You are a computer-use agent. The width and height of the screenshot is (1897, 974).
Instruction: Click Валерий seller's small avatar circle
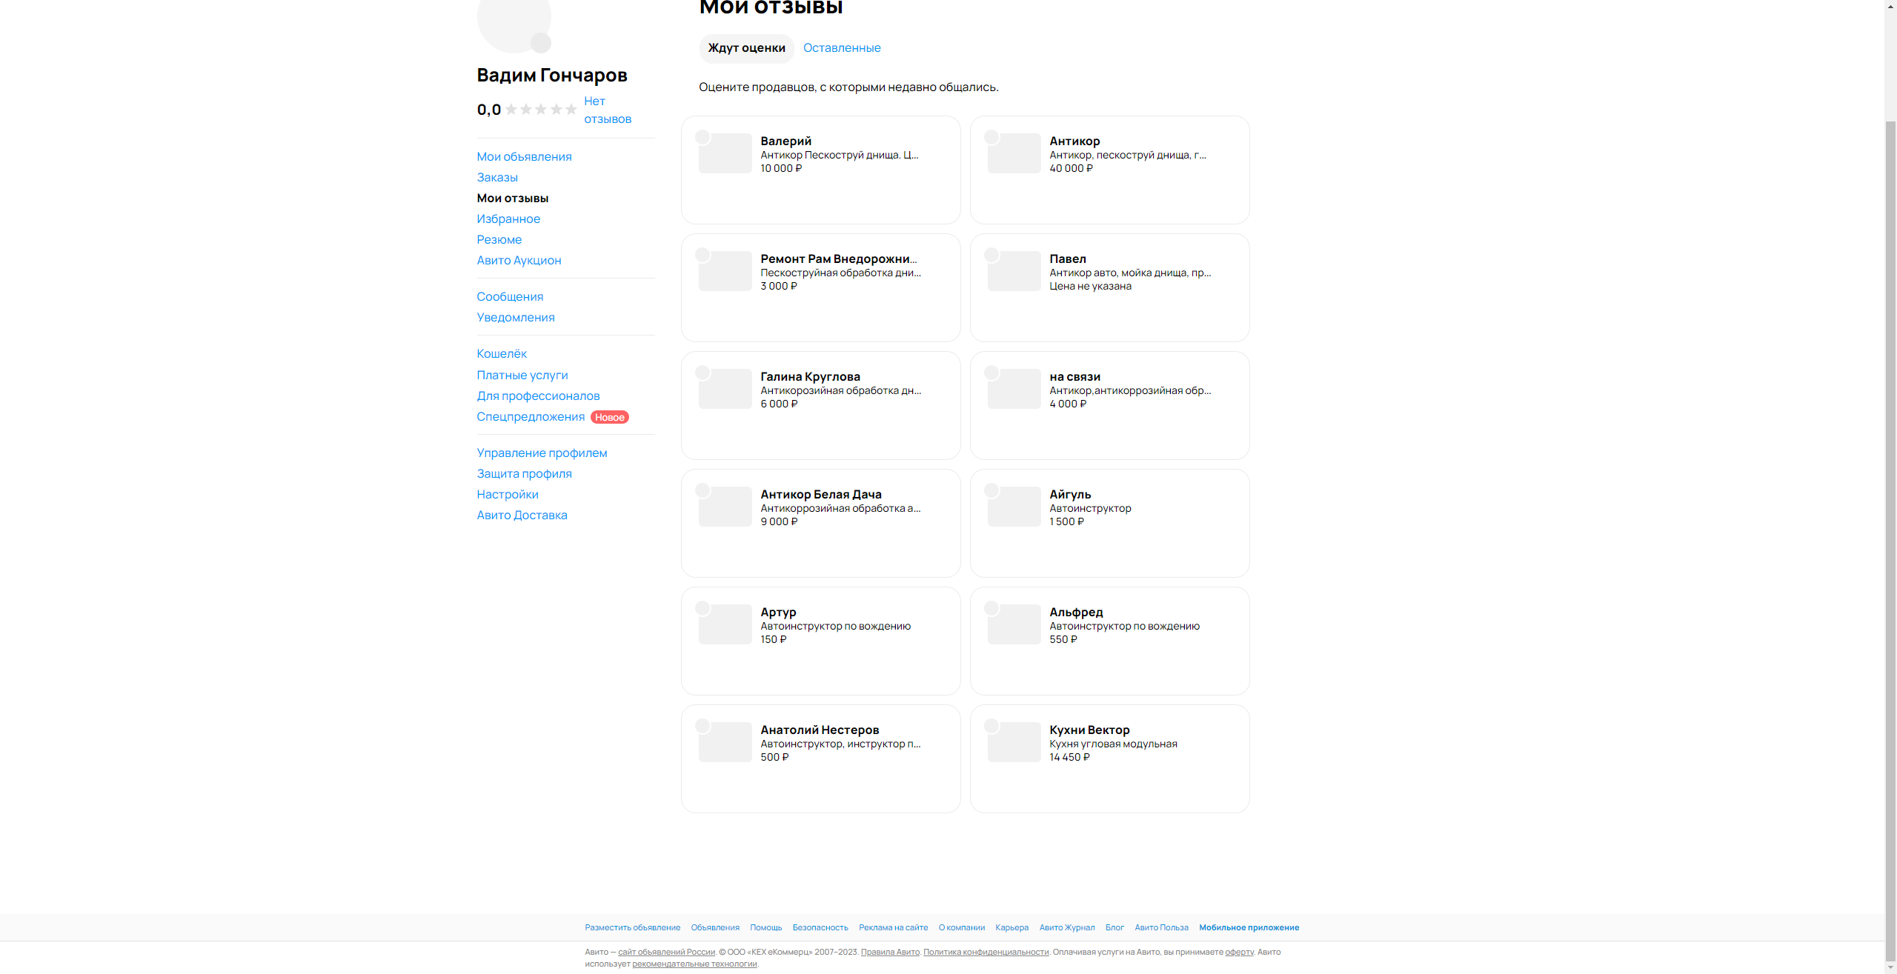(702, 137)
